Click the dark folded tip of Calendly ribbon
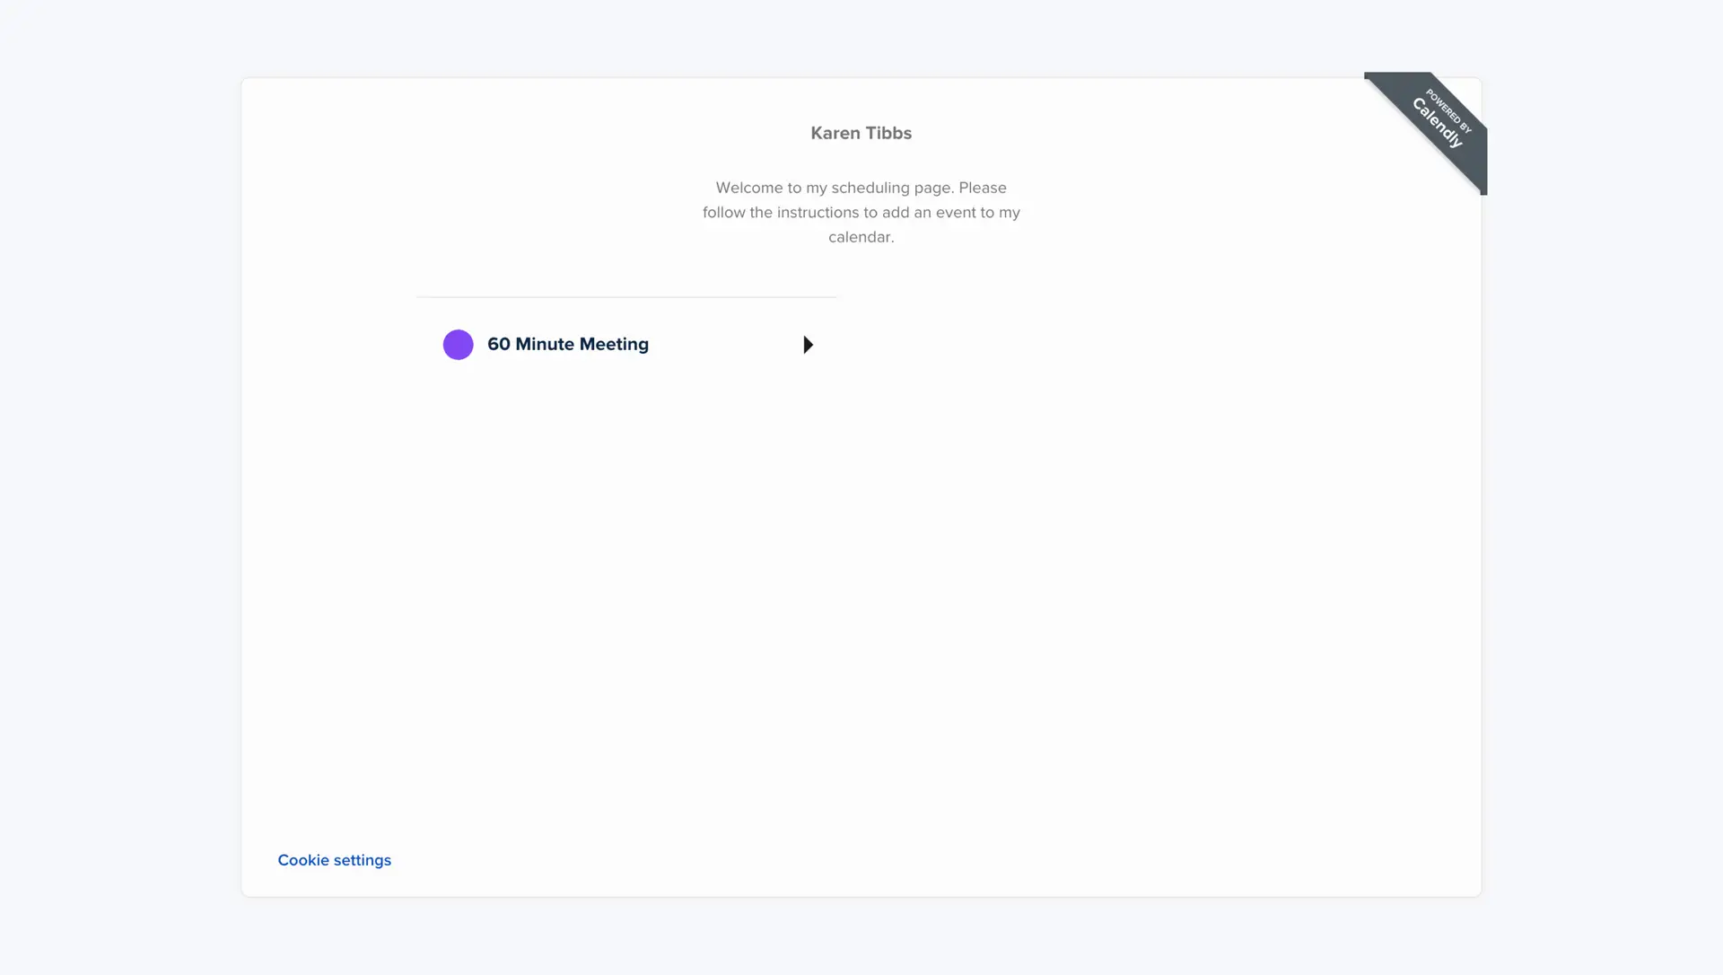Image resolution: width=1723 pixels, height=975 pixels. (x=1483, y=189)
